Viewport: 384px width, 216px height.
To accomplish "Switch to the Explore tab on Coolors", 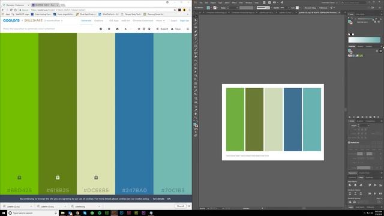I will click(x=98, y=20).
